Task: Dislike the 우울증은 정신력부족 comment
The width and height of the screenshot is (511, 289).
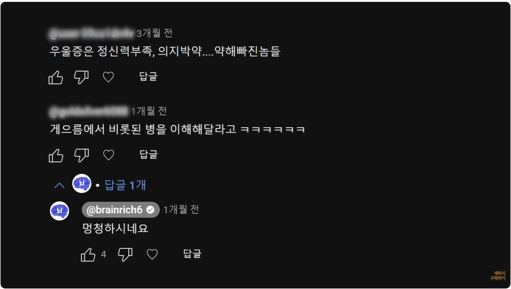Action: pos(81,77)
